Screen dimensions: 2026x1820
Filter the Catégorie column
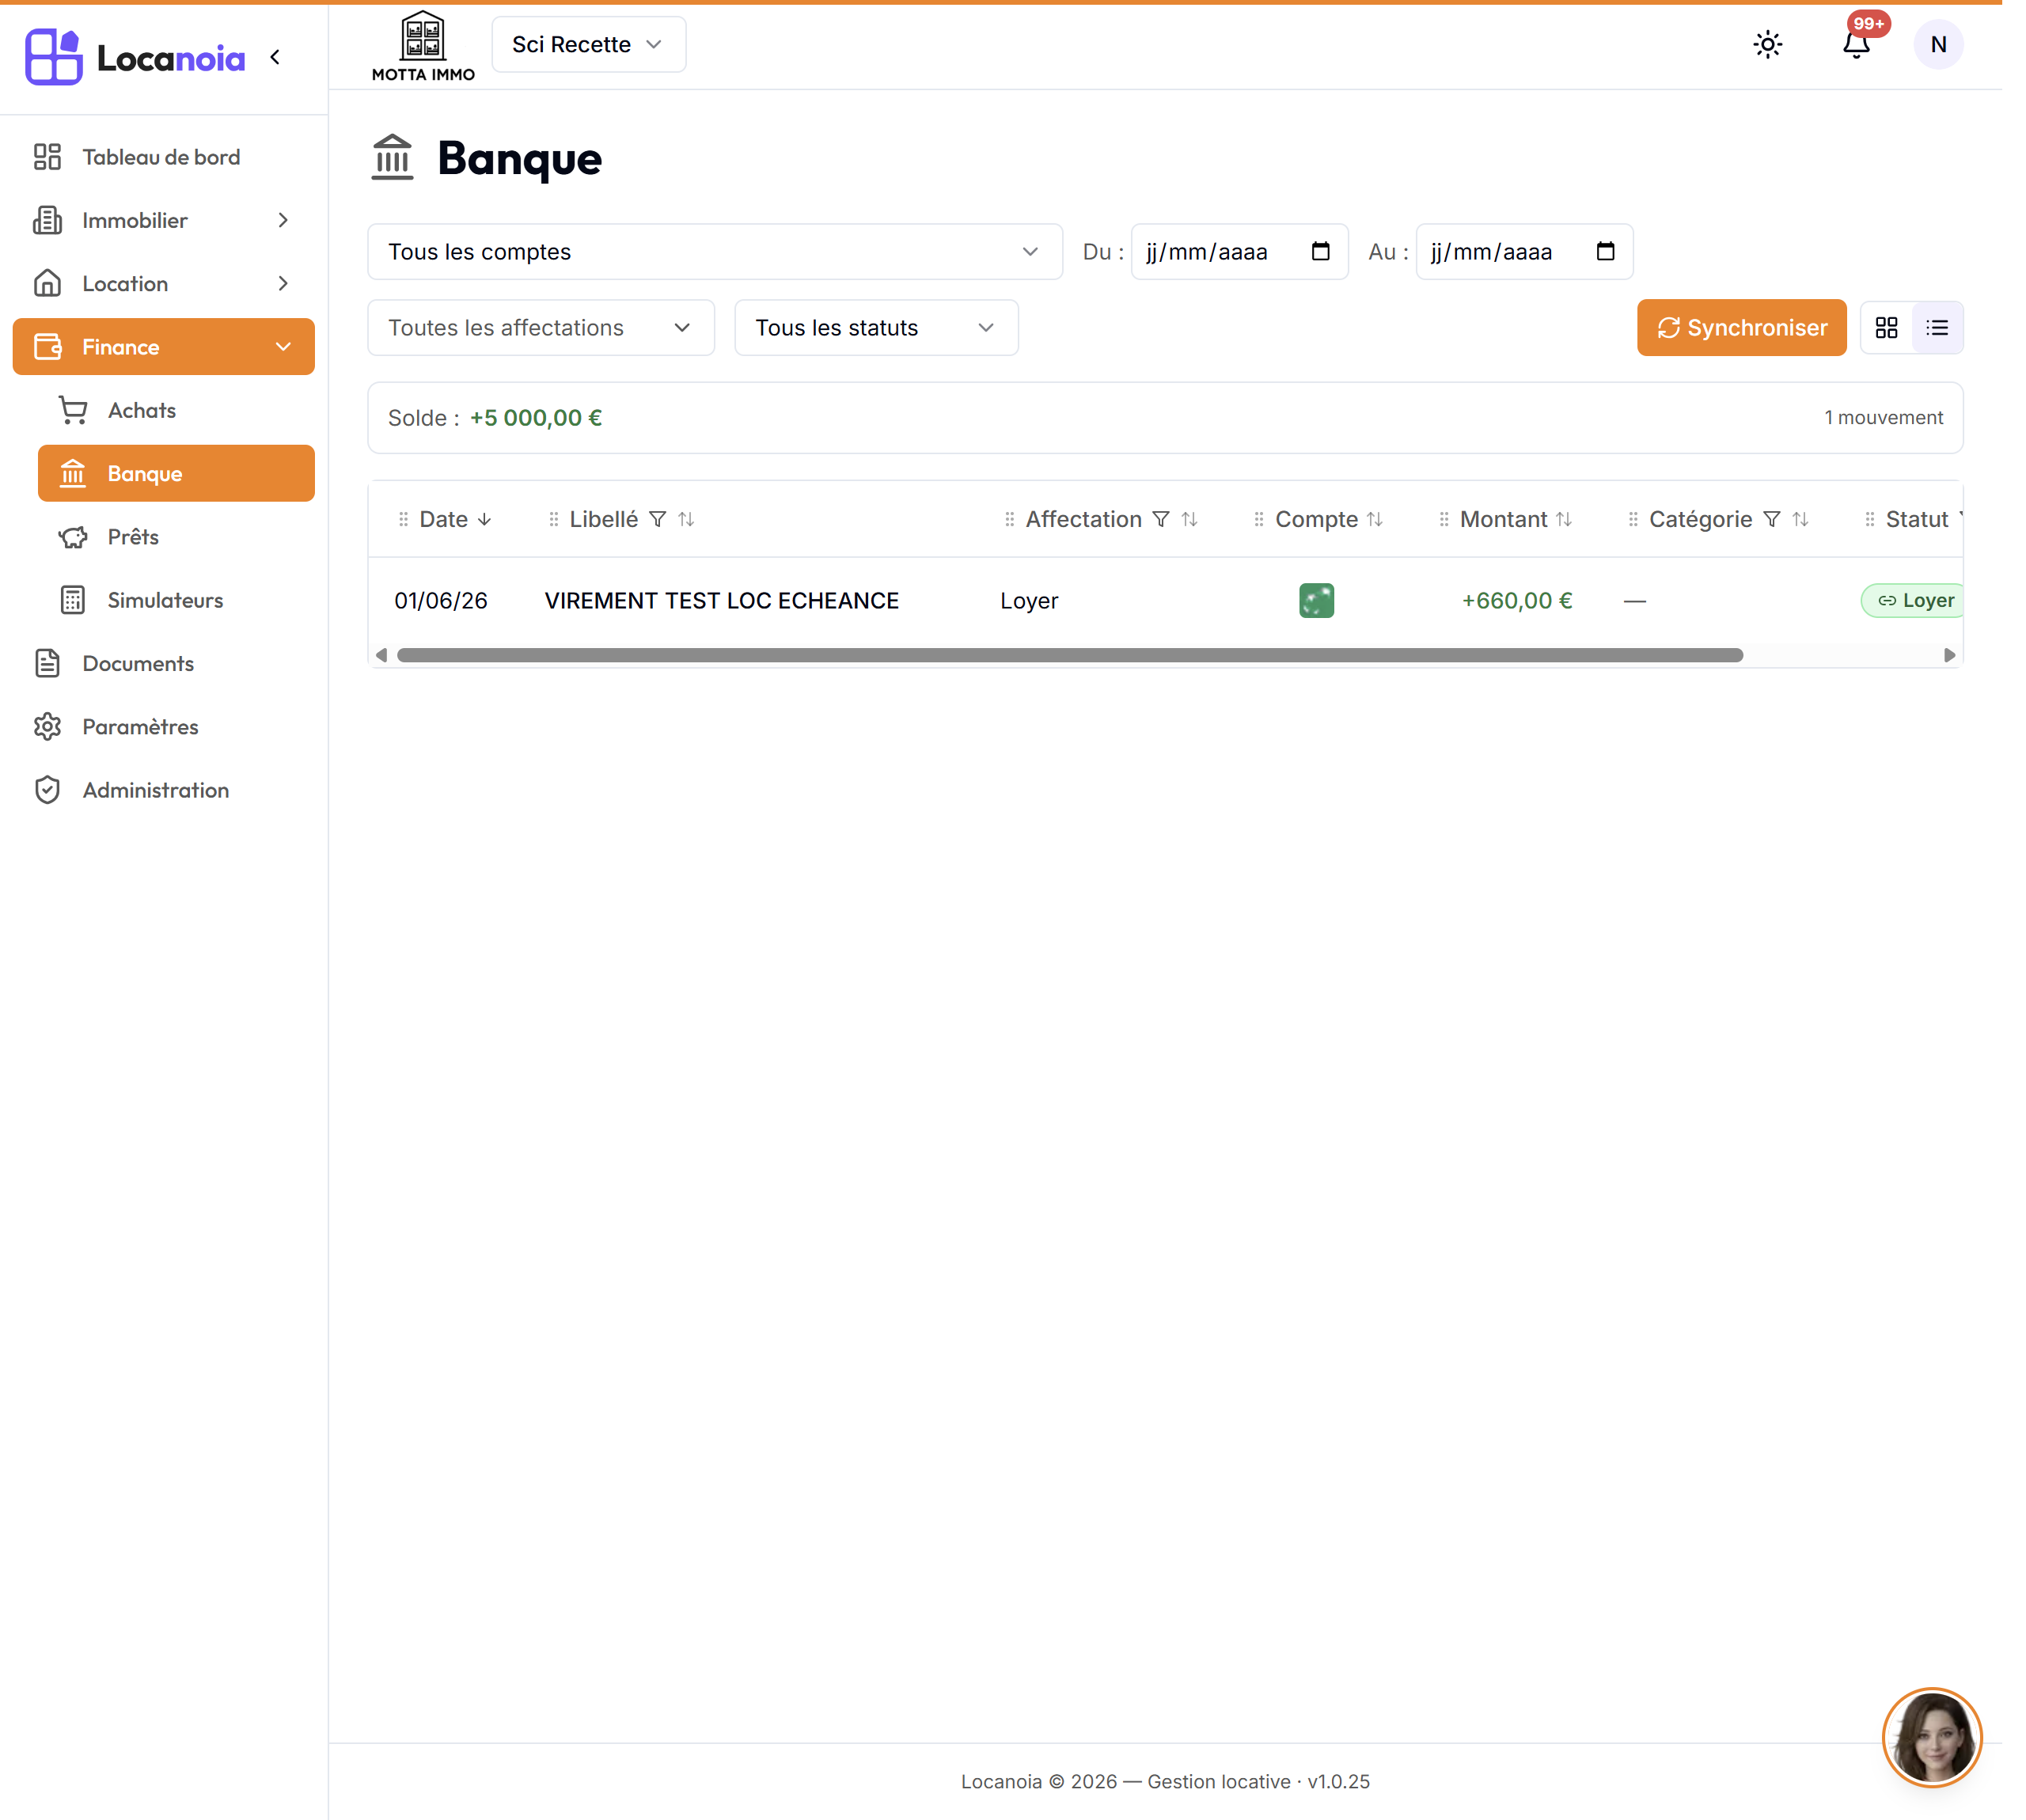(x=1772, y=520)
